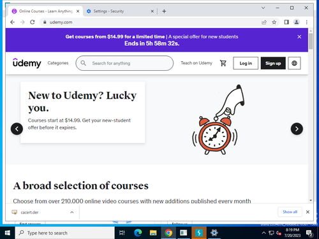
Task: Open the Chrome three-dot menu
Action: [306, 22]
